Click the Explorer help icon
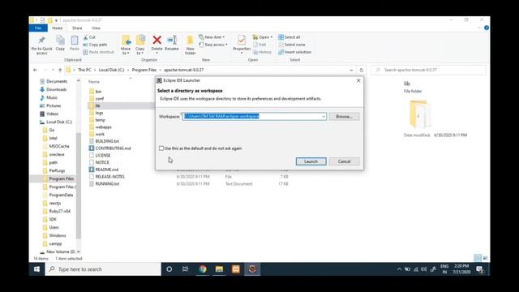Image resolution: width=519 pixels, height=292 pixels. (x=487, y=28)
